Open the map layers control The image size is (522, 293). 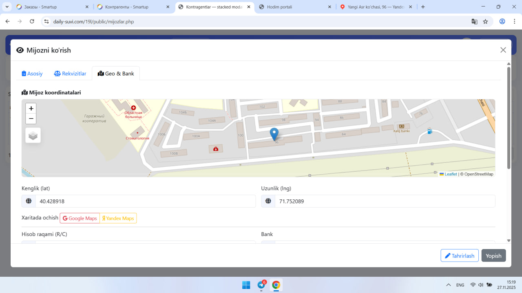coord(33,136)
